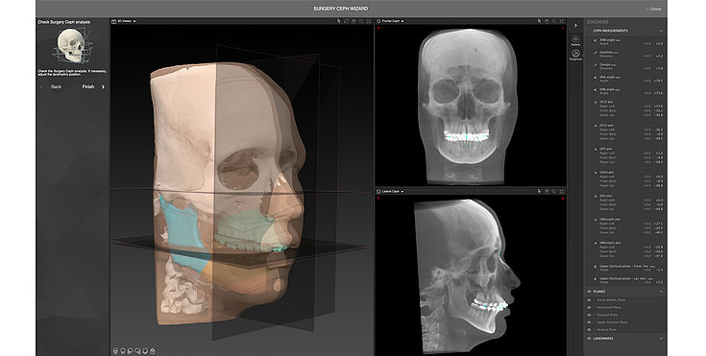Click the Overbite distance measurement icon

[595, 53]
